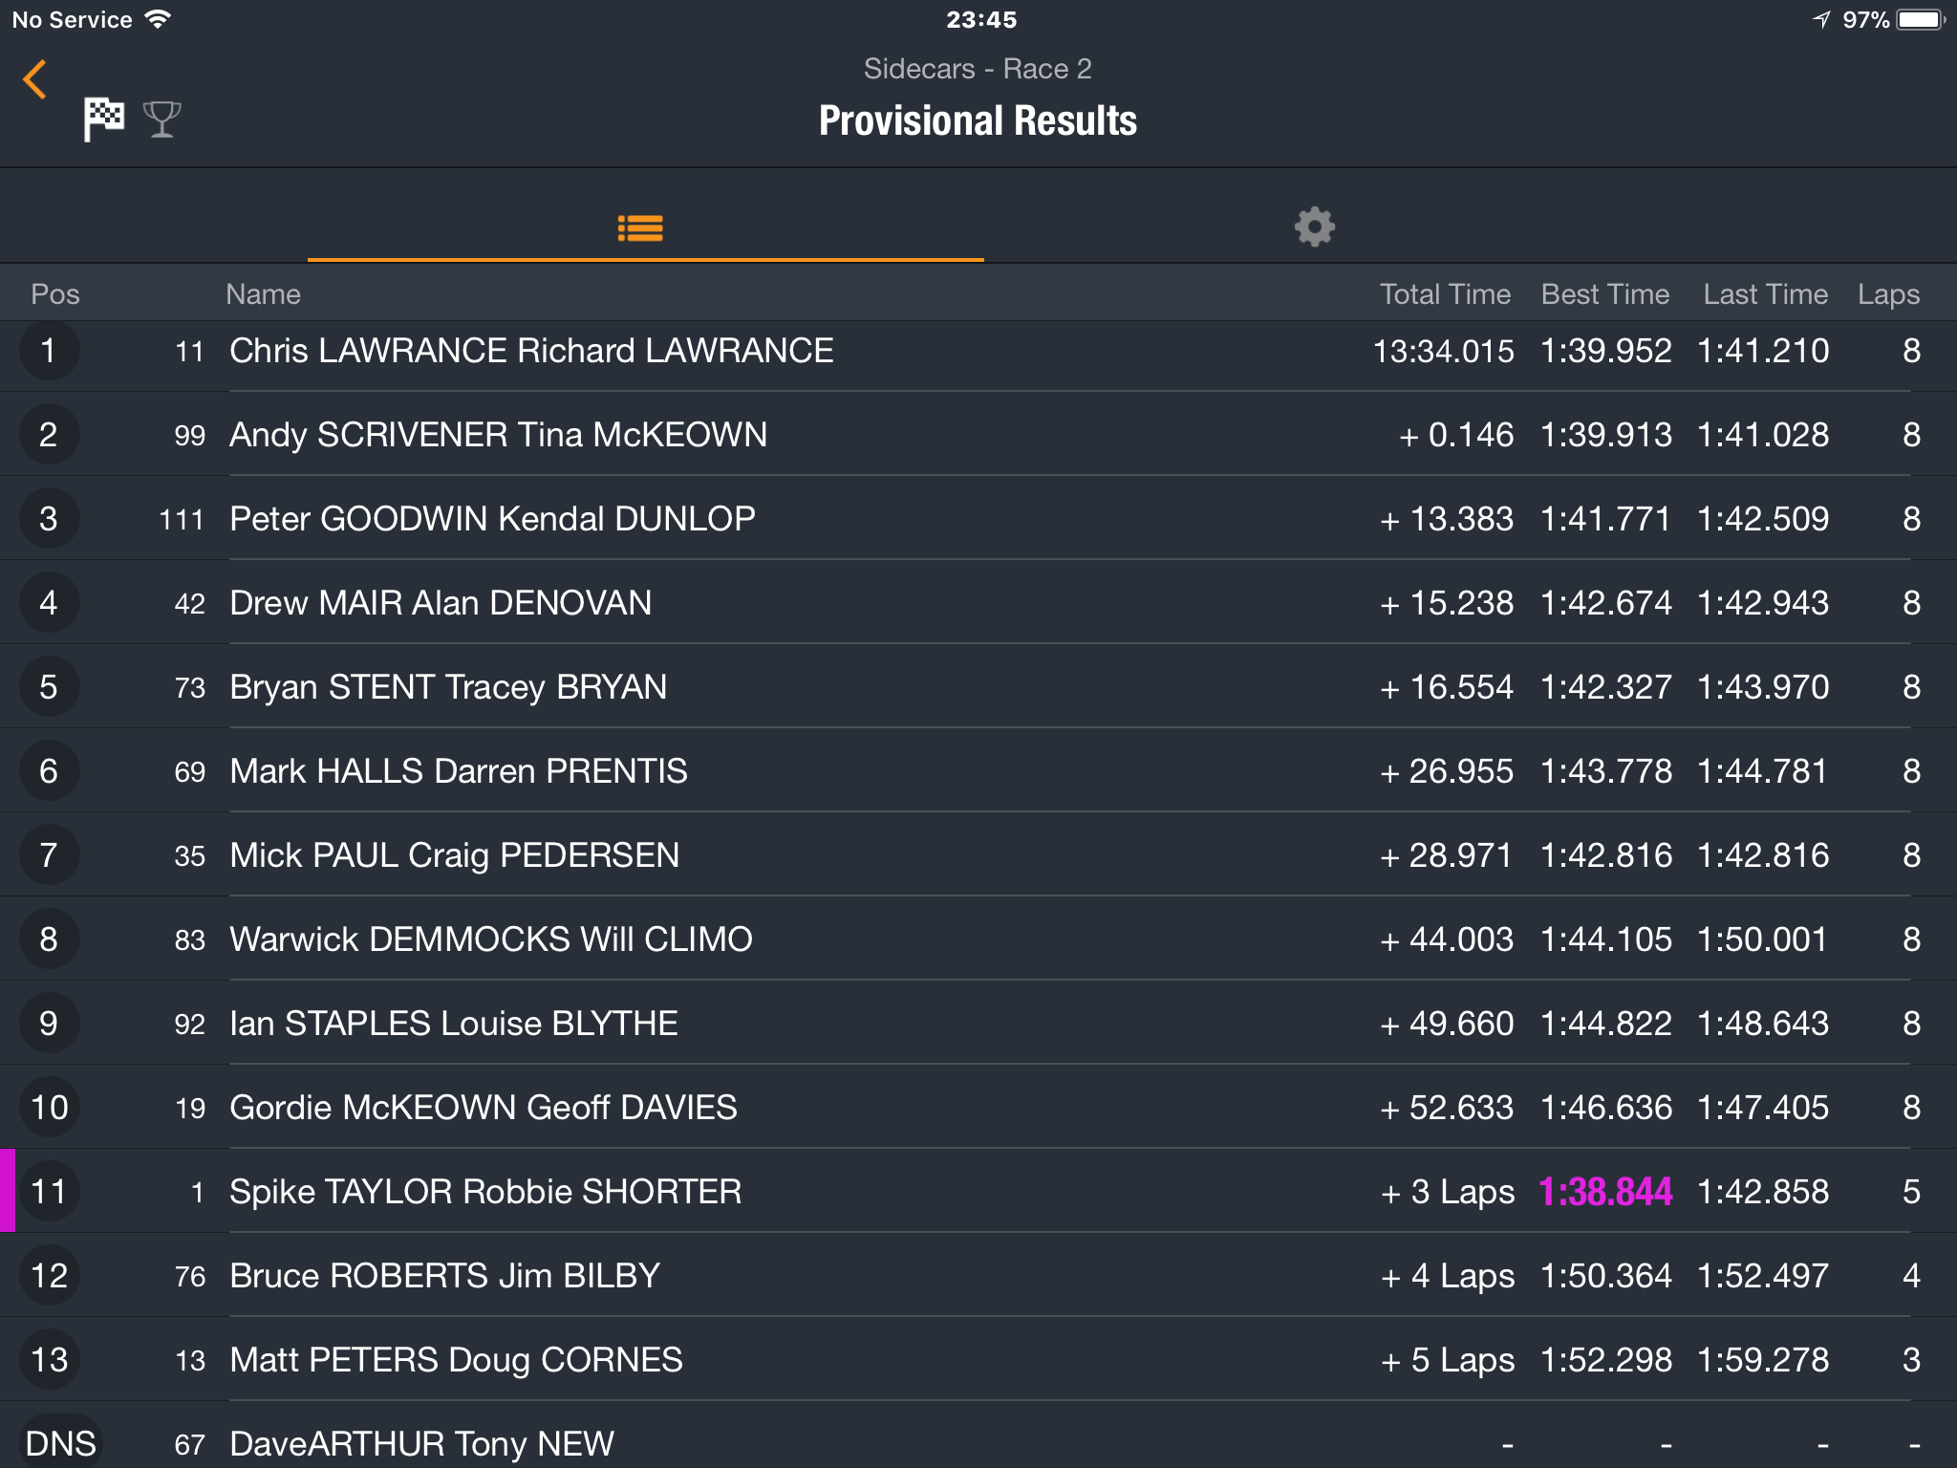This screenshot has width=1957, height=1468.
Task: Select the Warwick DEMMOCKS Will CLIMO row
Action: pos(978,939)
